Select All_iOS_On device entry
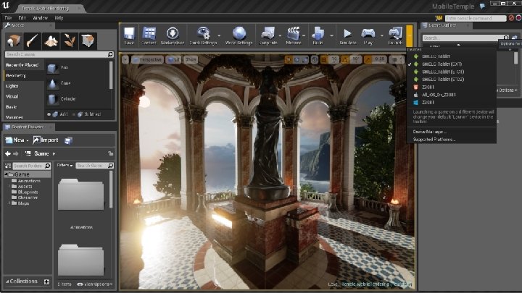The height and width of the screenshot is (293, 522). pos(452,95)
